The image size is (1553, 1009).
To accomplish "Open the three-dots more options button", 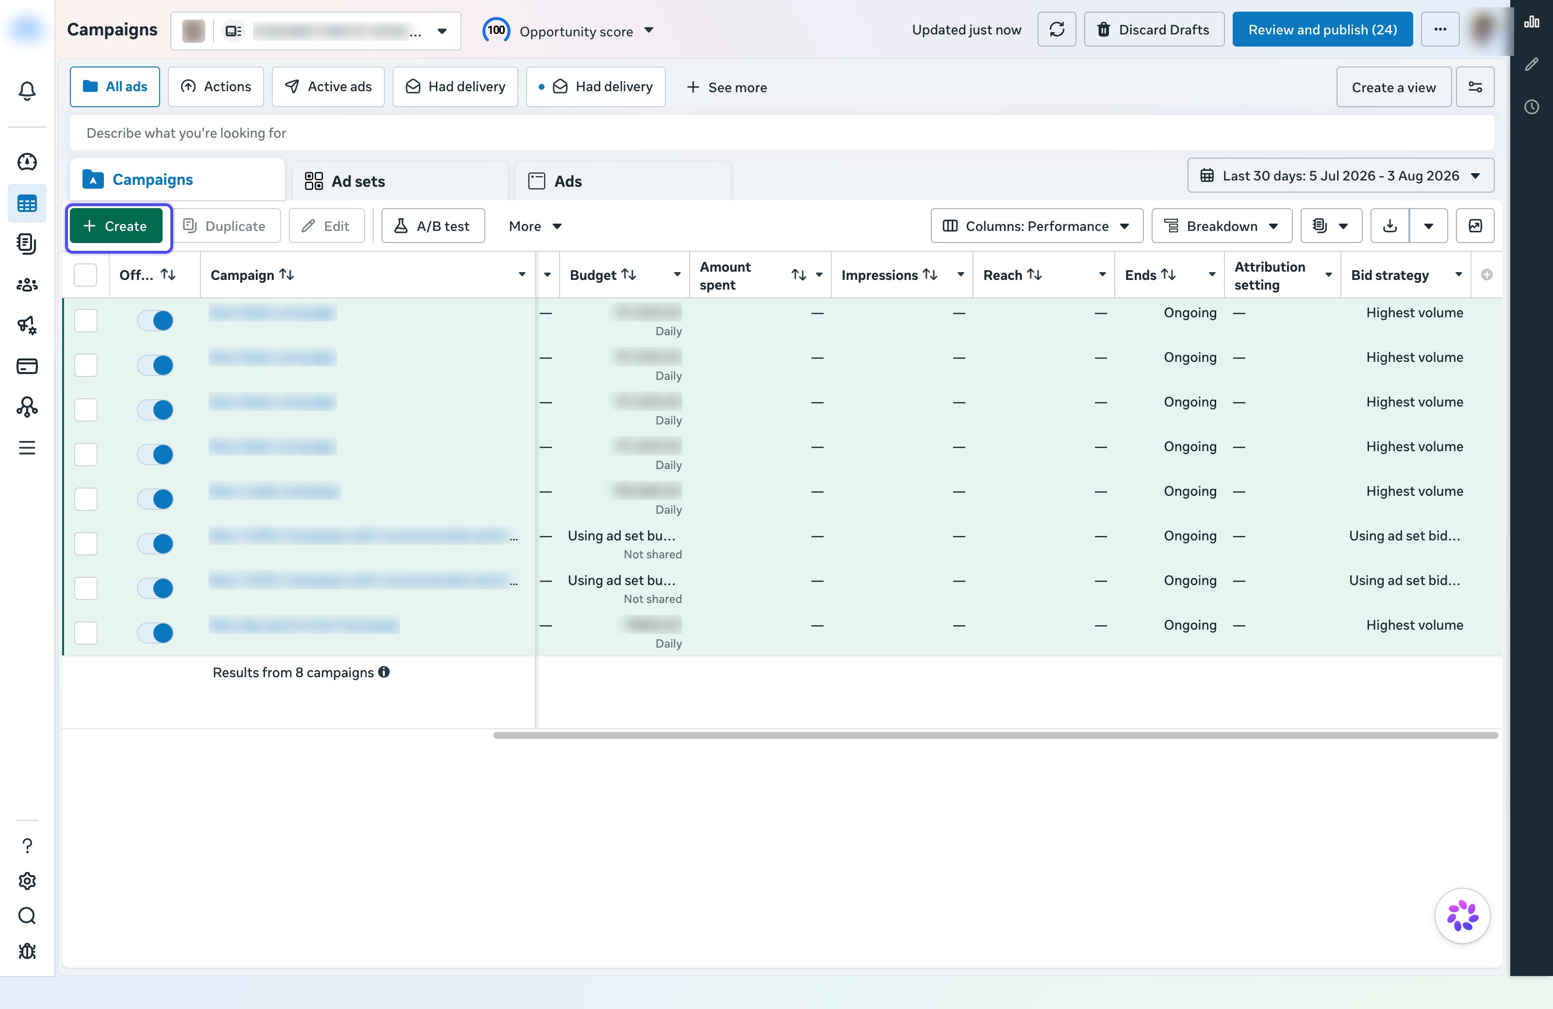I will point(1440,30).
